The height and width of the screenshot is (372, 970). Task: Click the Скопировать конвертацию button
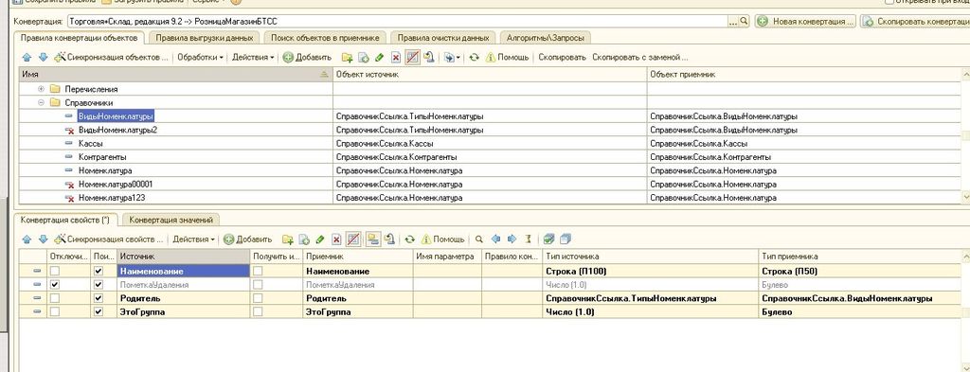tap(915, 21)
